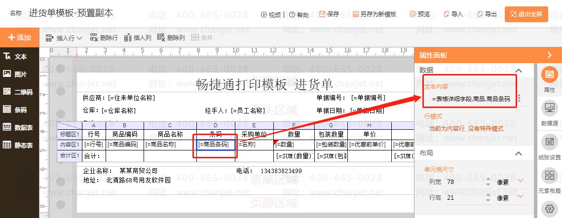This screenshot has height=218, width=562.
Task: Select the 电话 134383823499 text
Action: pos(269,171)
